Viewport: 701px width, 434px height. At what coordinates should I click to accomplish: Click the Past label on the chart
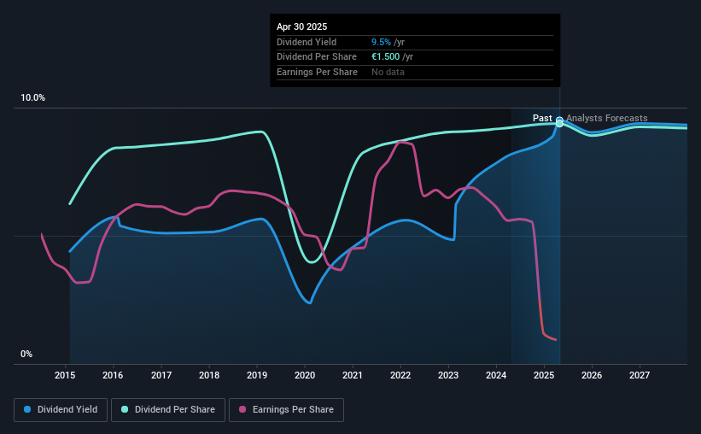point(542,118)
